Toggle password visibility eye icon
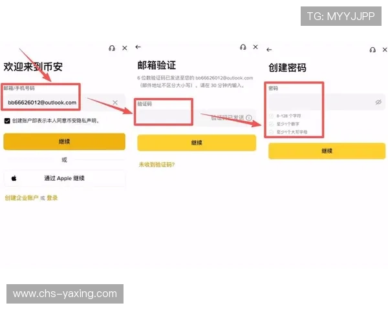This screenshot has width=388, height=310. point(378,102)
